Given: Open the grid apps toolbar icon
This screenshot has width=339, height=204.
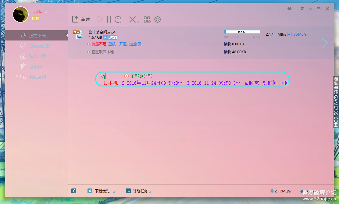Looking at the screenshot, I should coord(147,20).
